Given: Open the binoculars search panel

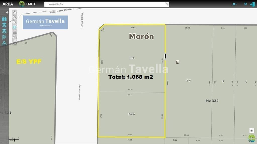Looking at the screenshot, I should point(4,19).
